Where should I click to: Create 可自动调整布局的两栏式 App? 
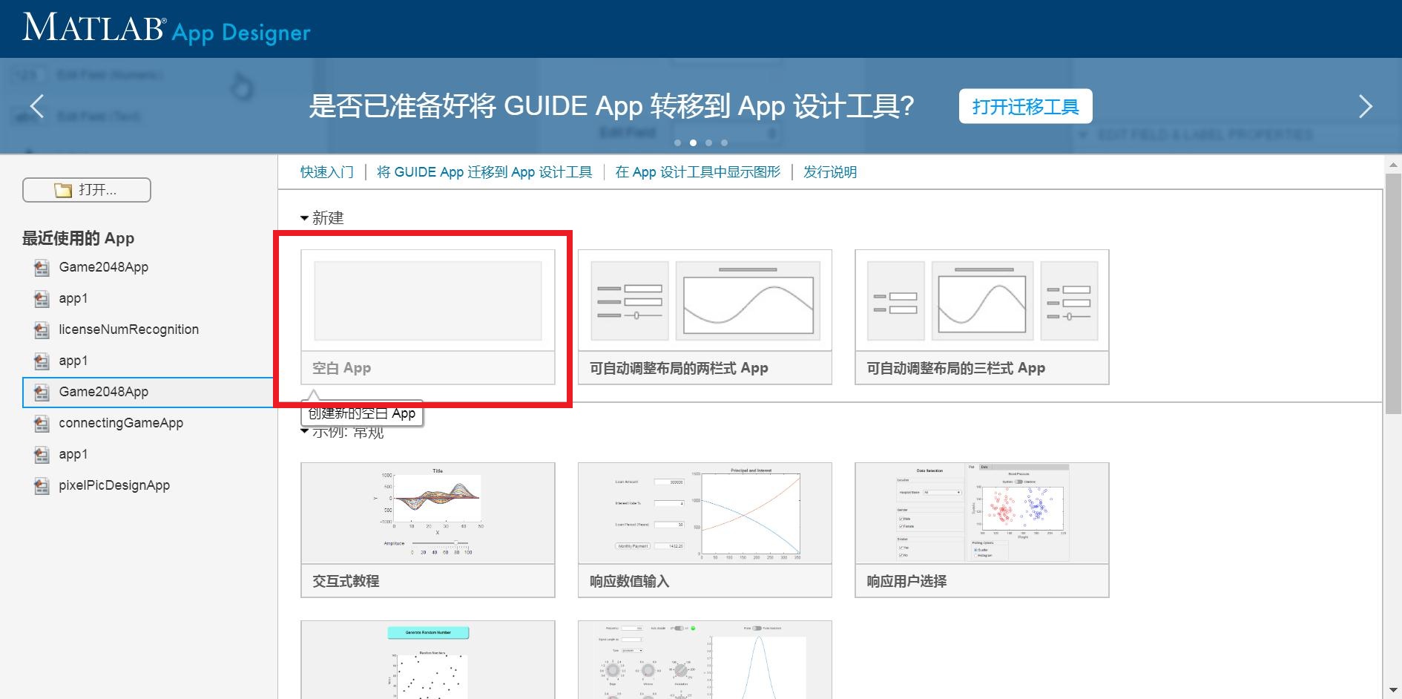tap(705, 317)
